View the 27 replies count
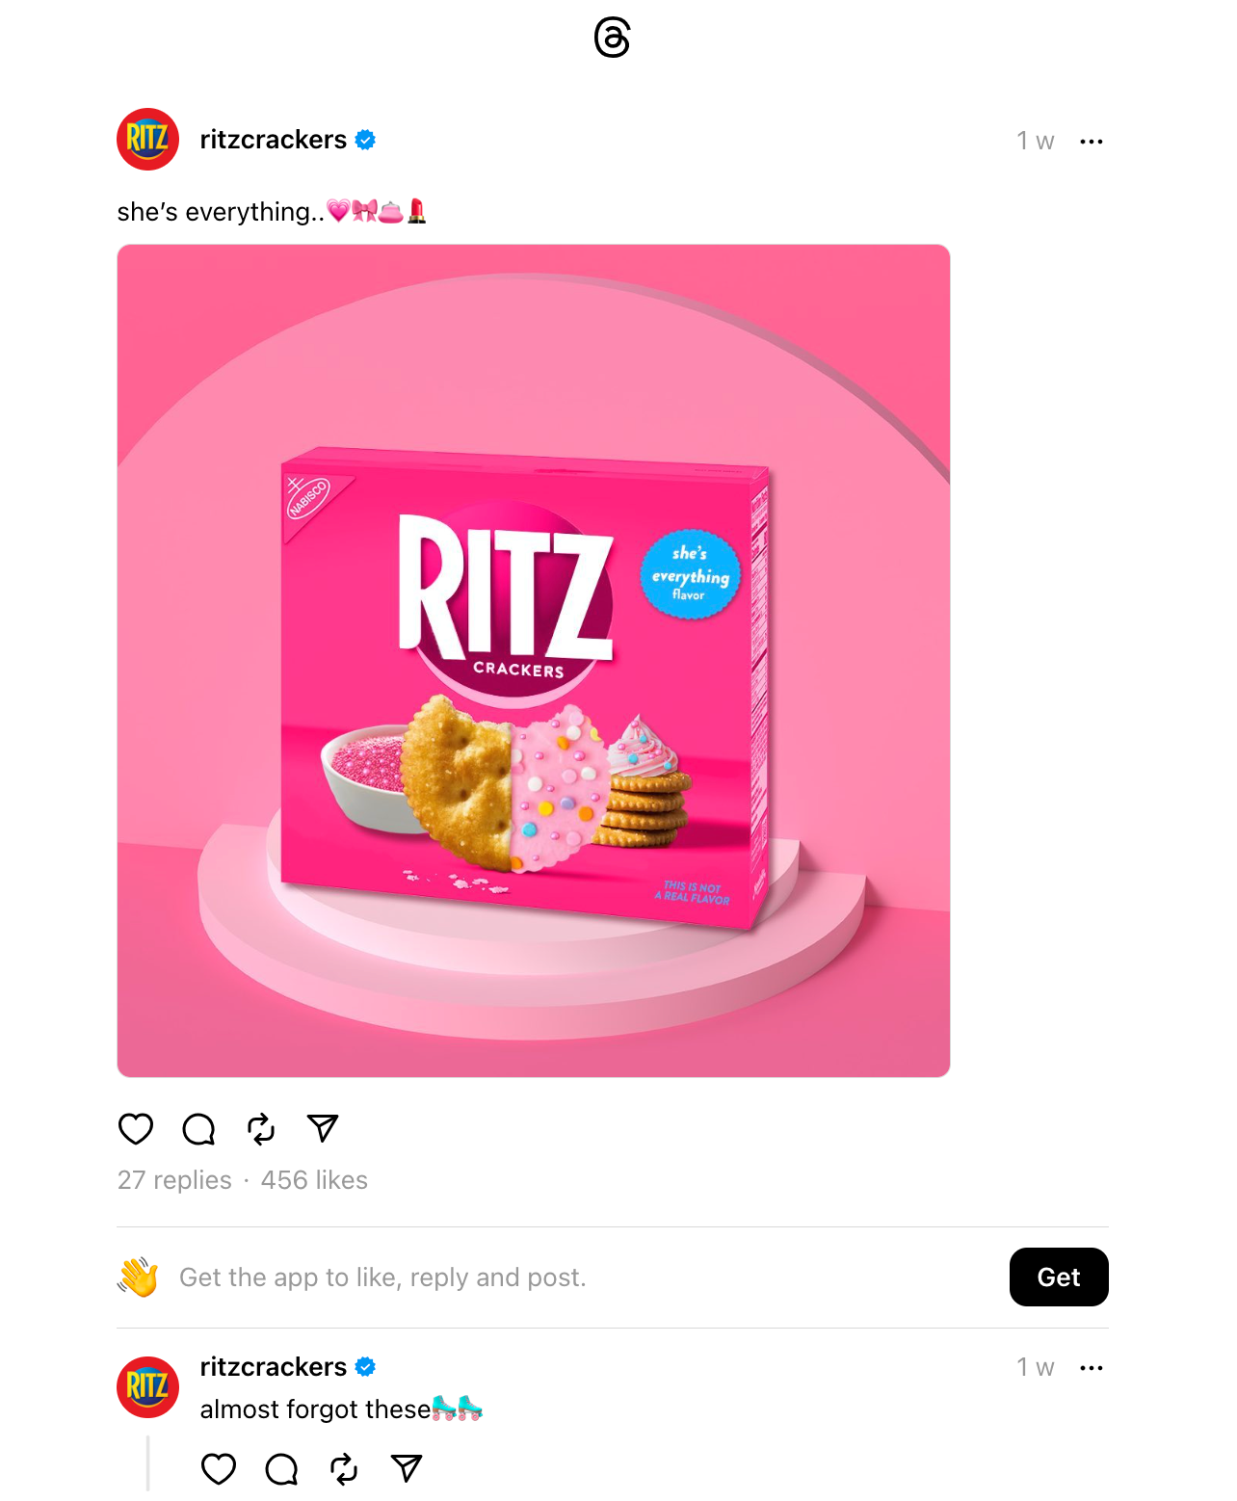Image resolution: width=1237 pixels, height=1501 pixels. 174,1180
